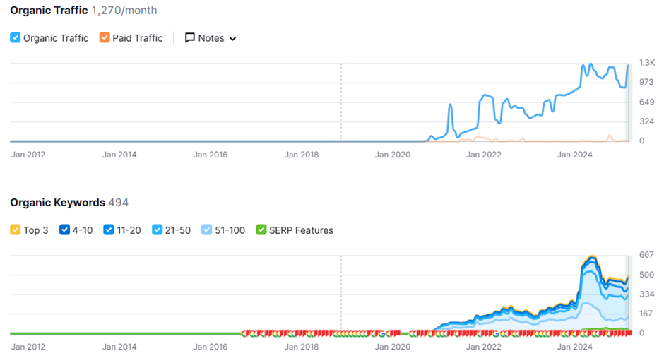Click the 494 organic keywords count
The width and height of the screenshot is (664, 363).
pyautogui.click(x=119, y=203)
